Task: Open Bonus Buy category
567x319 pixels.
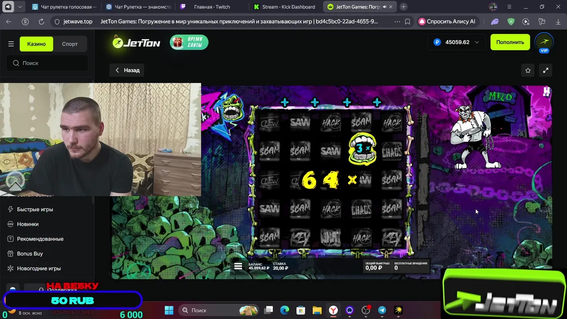Action: click(x=30, y=253)
